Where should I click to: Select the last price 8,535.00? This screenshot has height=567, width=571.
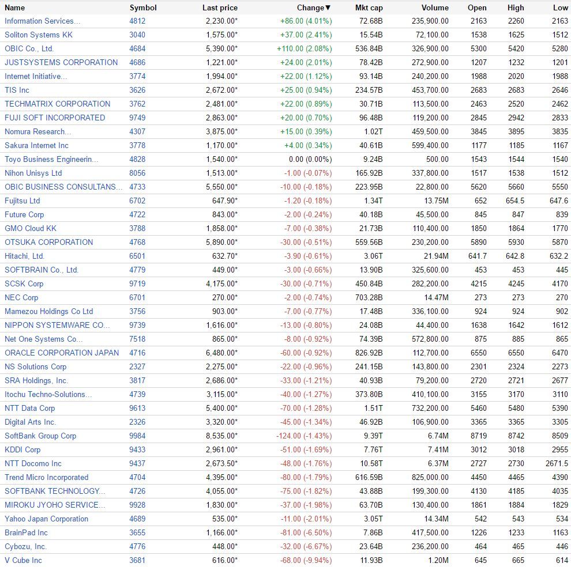pyautogui.click(x=222, y=436)
